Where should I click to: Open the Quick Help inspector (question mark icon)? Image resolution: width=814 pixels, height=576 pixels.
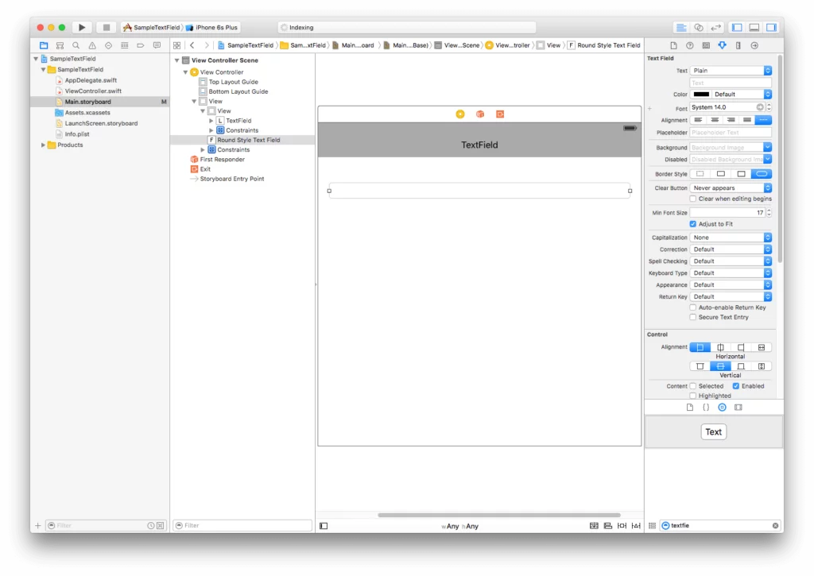pyautogui.click(x=689, y=45)
